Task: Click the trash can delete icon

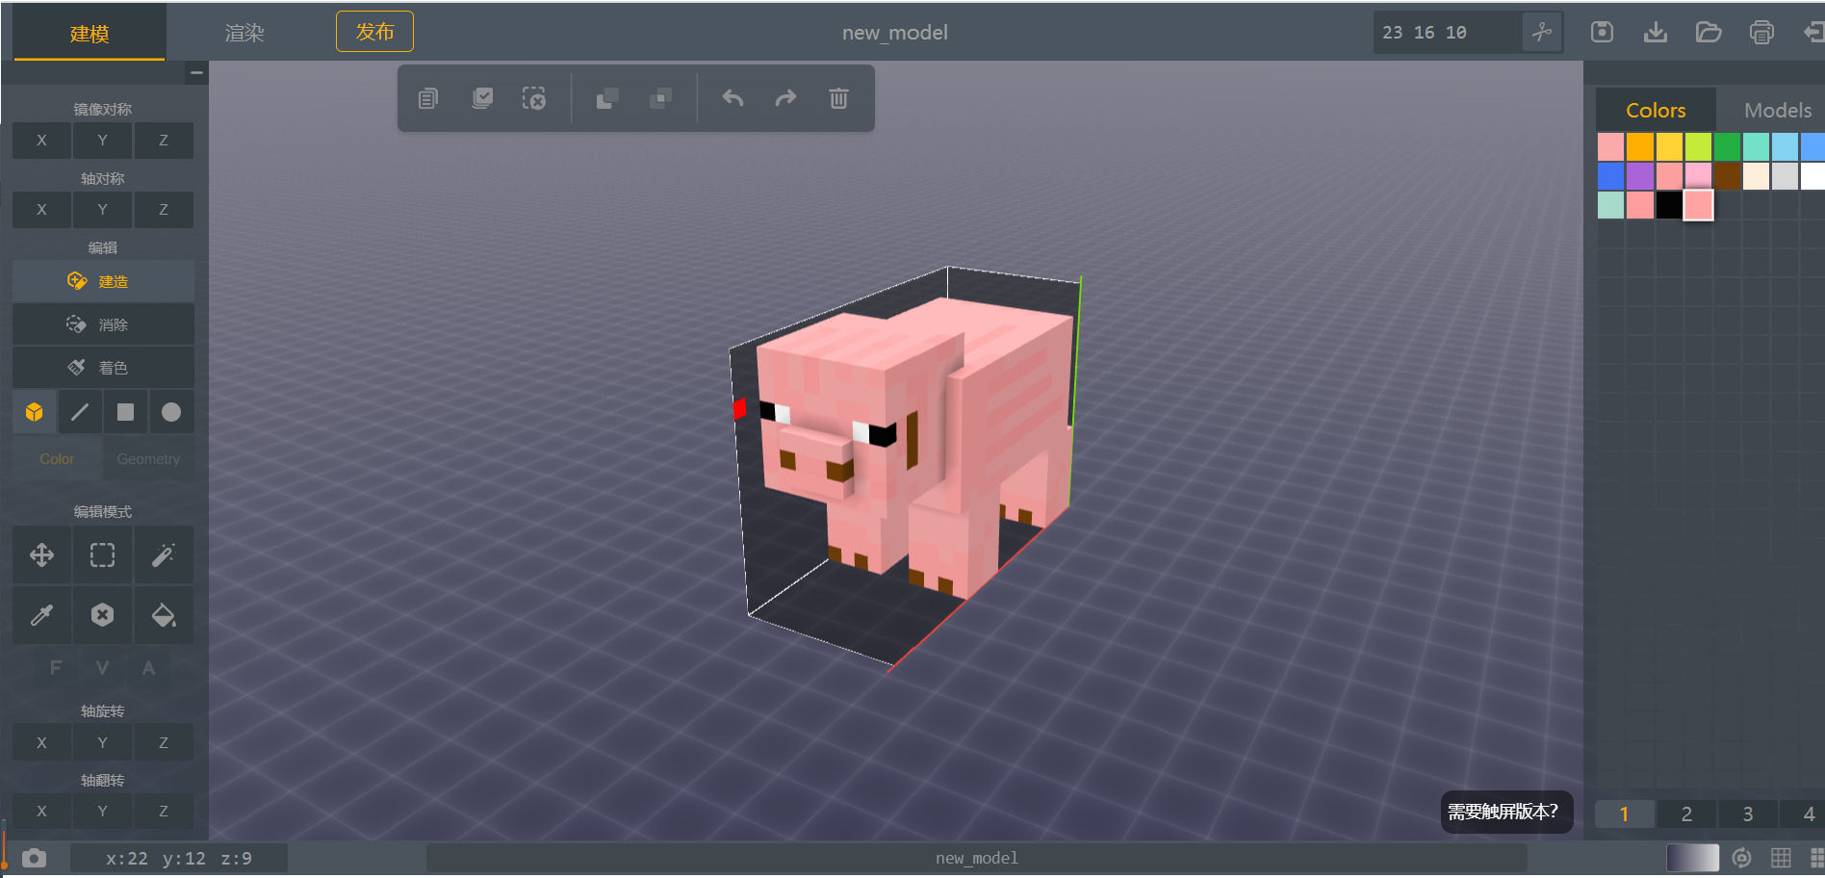Action: 839,98
